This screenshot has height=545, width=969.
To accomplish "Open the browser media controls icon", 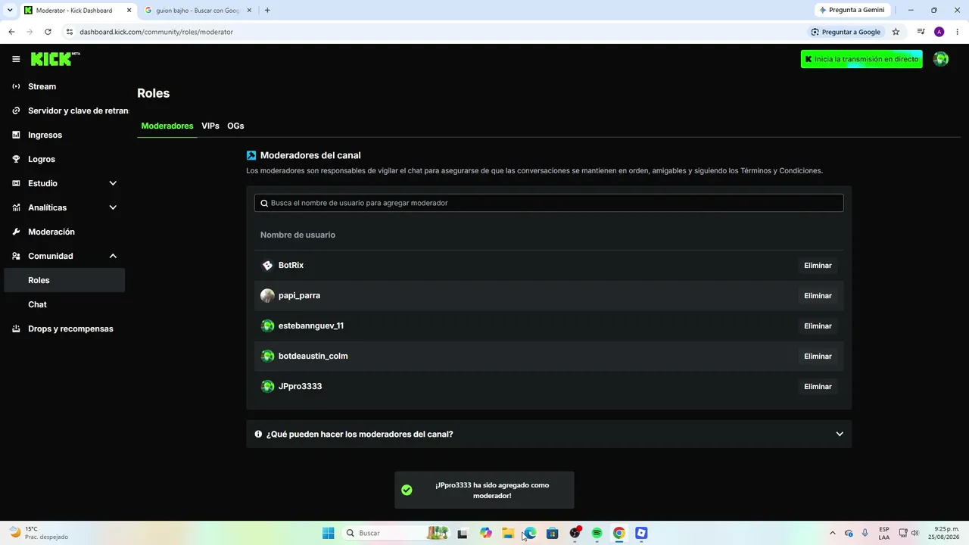I will click(x=921, y=32).
